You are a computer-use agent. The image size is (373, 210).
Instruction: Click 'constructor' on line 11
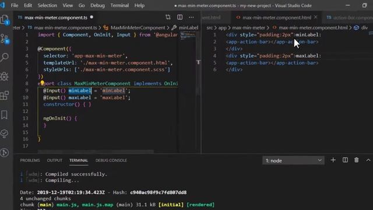(59, 104)
